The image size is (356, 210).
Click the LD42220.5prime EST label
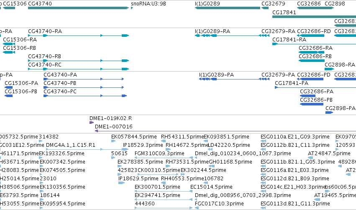point(229,145)
